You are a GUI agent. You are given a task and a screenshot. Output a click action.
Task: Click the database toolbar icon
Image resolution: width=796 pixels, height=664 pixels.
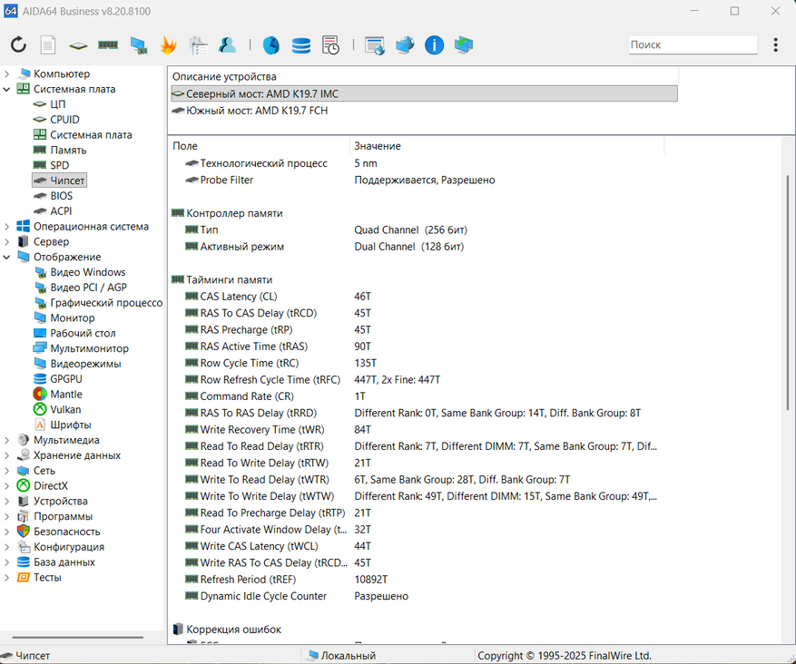click(301, 45)
